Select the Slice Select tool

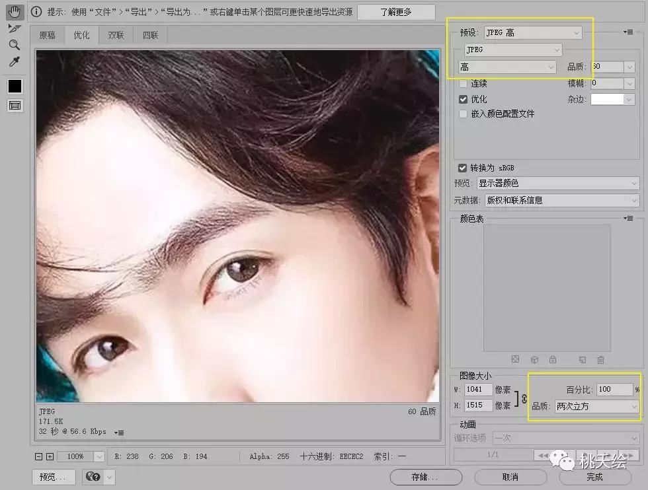[x=13, y=29]
